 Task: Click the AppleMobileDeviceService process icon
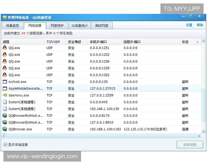click(5, 88)
